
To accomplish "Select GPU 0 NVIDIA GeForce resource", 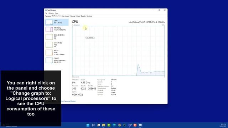I will point(57,60).
